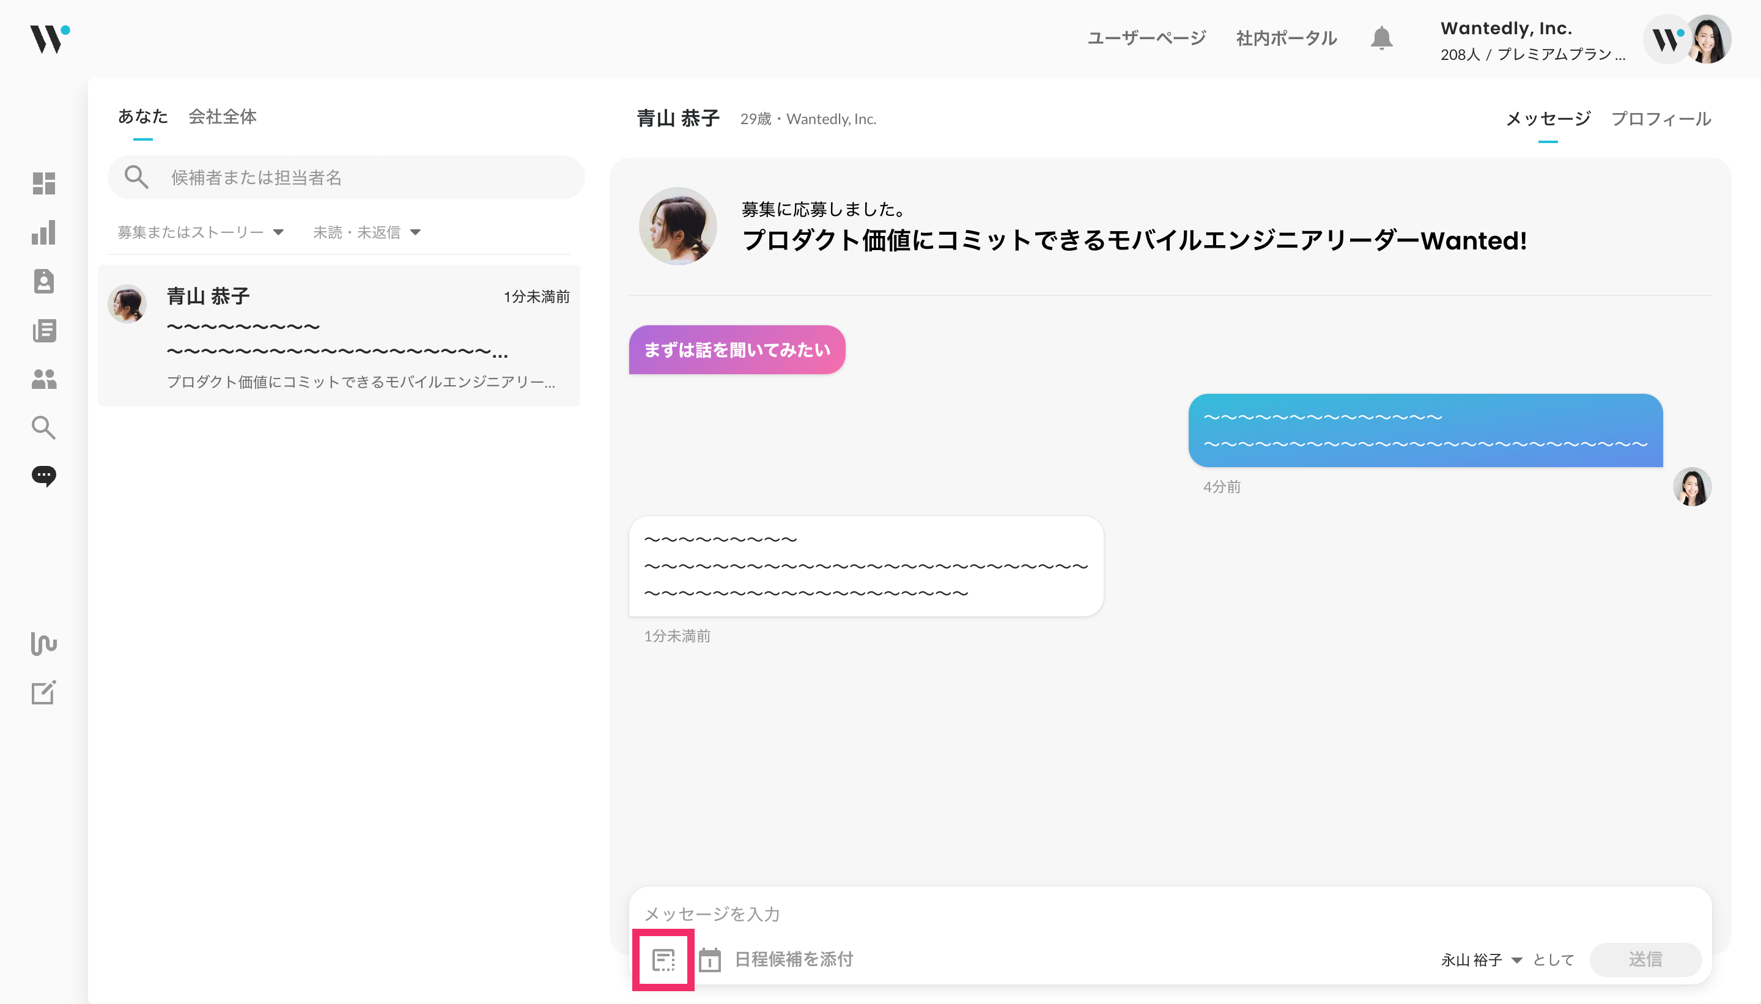Open the messages chat bubble icon
The height and width of the screenshot is (1004, 1761).
pyautogui.click(x=43, y=476)
